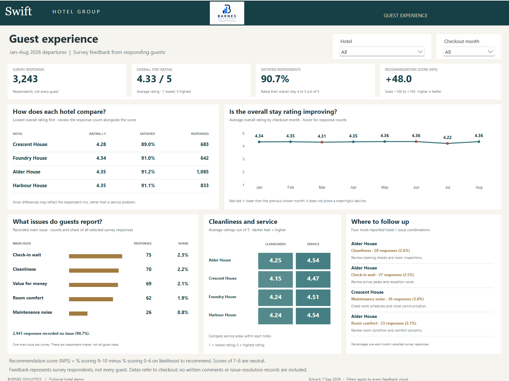Click the 2,941 responses no issue note
Screen dimensions: 509x381
[x=51, y=333]
